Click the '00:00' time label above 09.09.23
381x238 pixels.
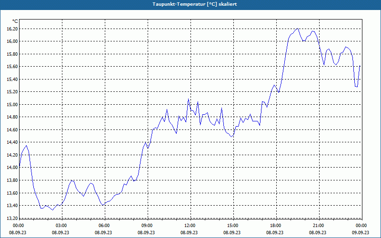pyautogui.click(x=361, y=226)
